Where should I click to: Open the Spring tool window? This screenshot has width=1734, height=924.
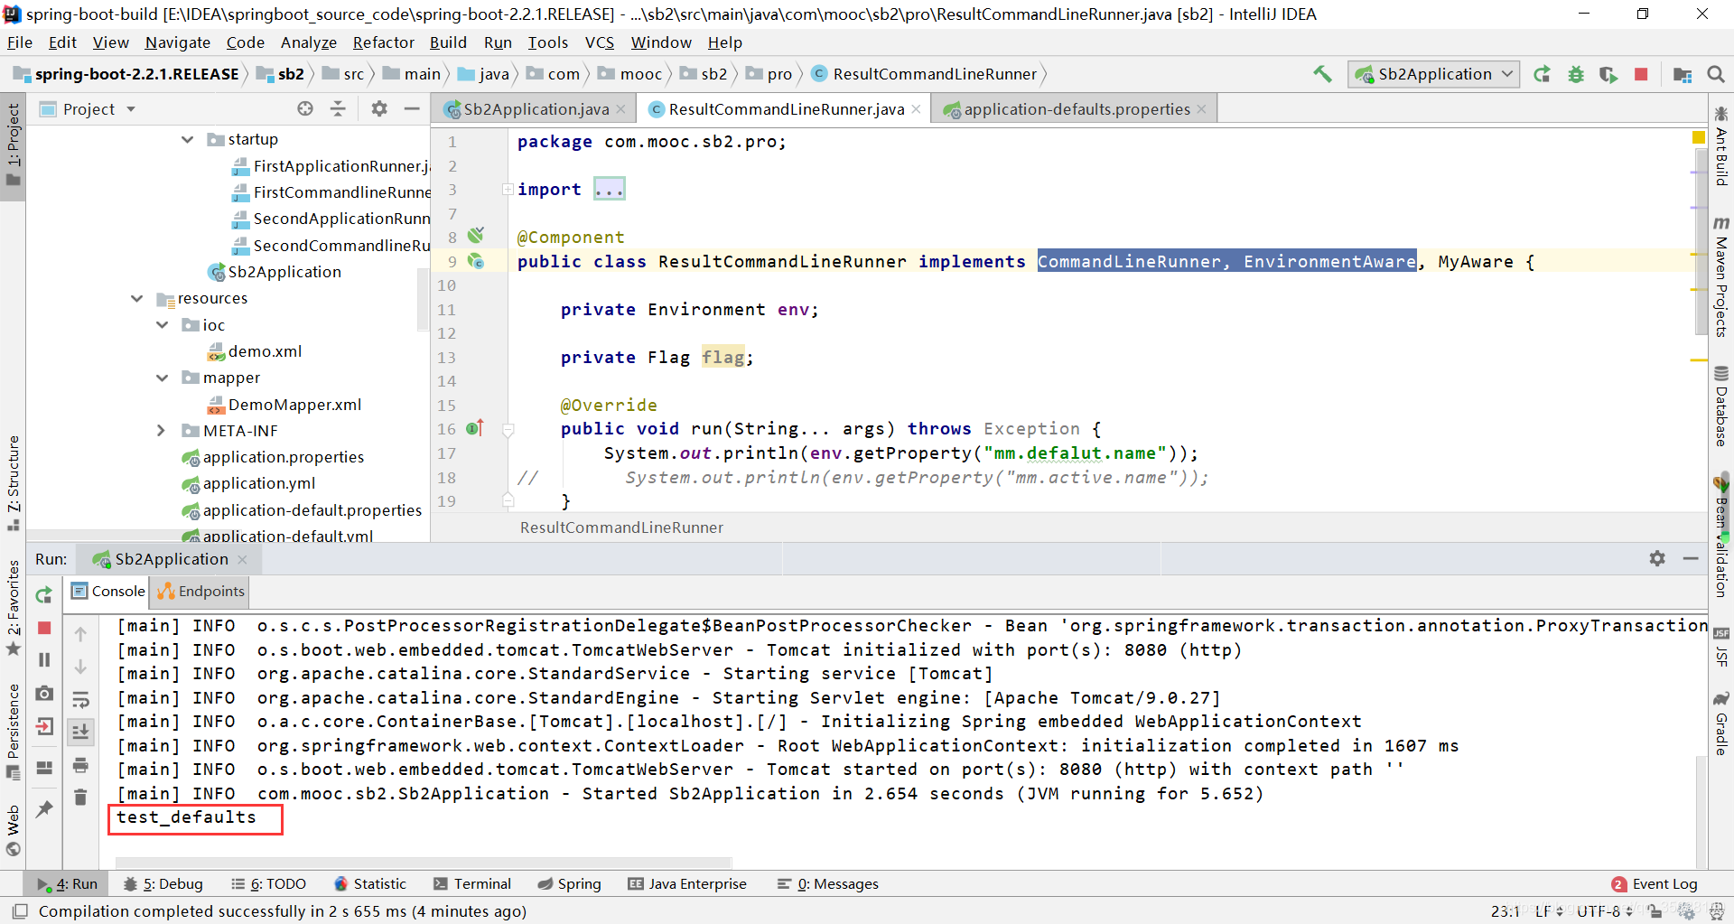click(x=569, y=883)
